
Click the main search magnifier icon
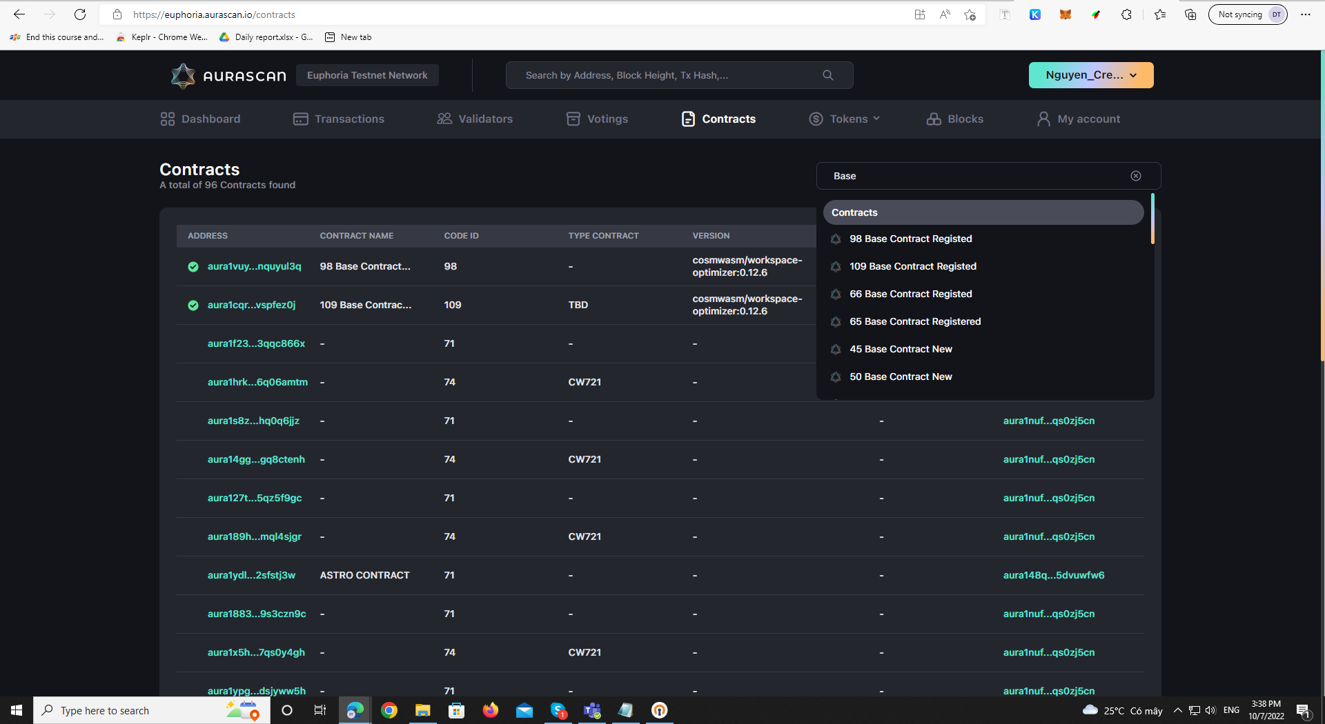(x=827, y=75)
